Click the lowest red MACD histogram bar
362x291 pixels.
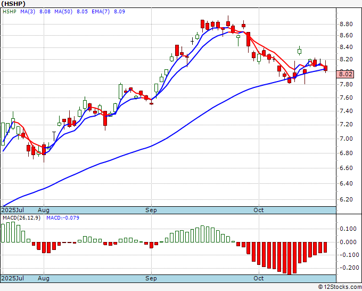[x=290, y=258]
